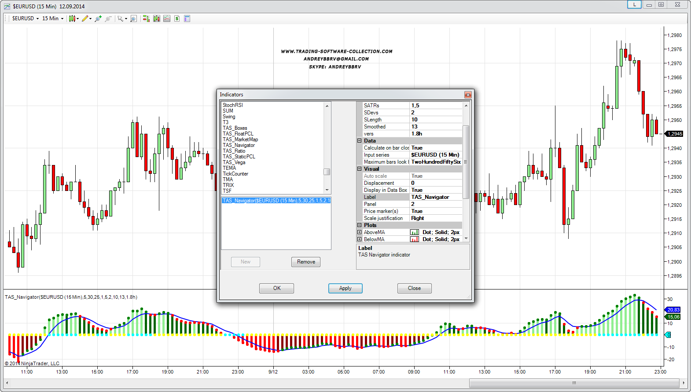Screen dimensions: 691x392
Task: Click the zoom in magnifier icon
Action: [x=98, y=18]
